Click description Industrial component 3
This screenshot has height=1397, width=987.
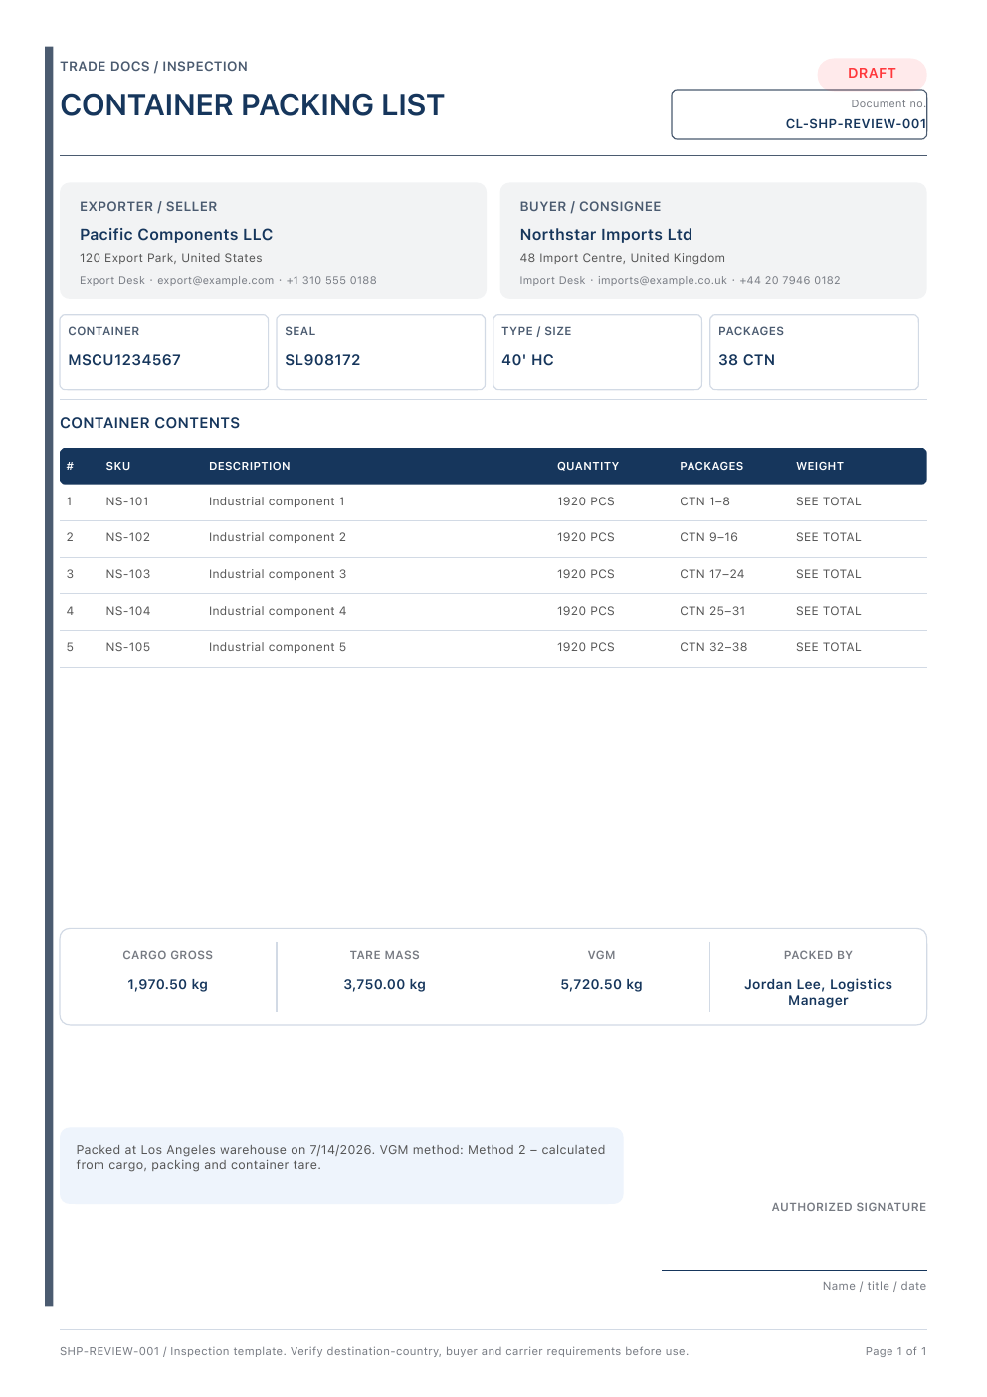click(278, 574)
